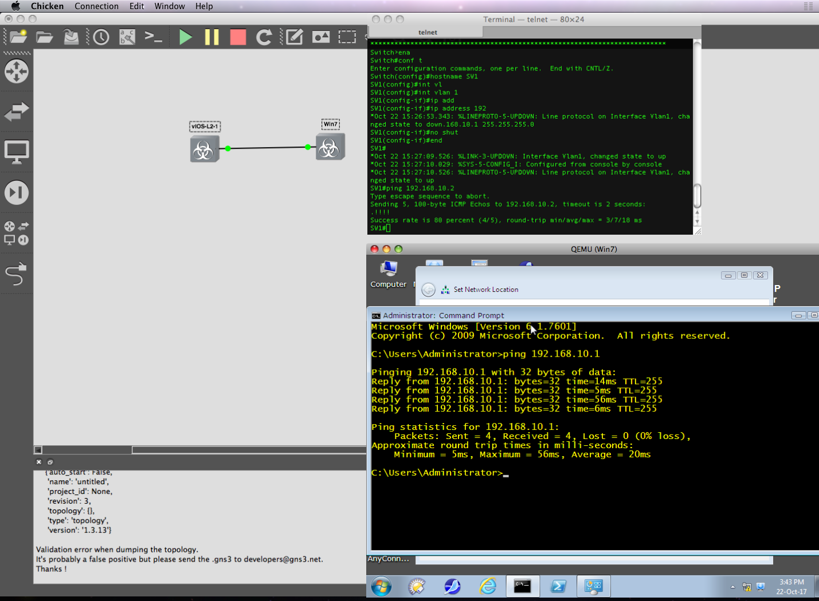The height and width of the screenshot is (601, 819).
Task: Browse switches in device panel
Action: click(x=16, y=111)
